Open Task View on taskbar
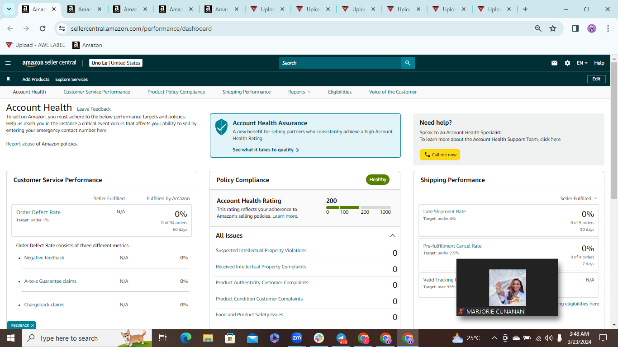This screenshot has width=618, height=347. pos(163,338)
